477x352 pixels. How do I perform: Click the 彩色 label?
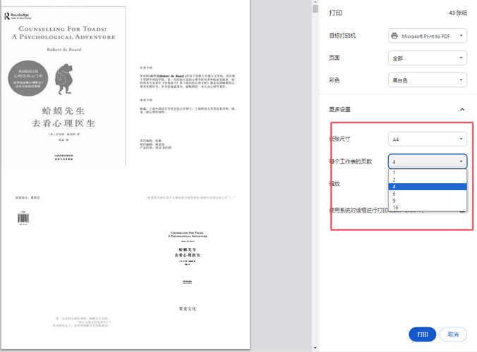click(x=334, y=80)
